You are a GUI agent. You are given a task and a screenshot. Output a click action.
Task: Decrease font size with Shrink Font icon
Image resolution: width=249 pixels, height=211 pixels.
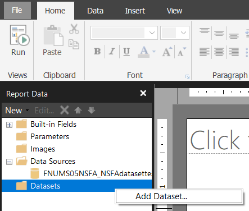[182, 51]
